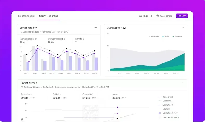
Task: Click the Add Card button
Action: (182, 16)
